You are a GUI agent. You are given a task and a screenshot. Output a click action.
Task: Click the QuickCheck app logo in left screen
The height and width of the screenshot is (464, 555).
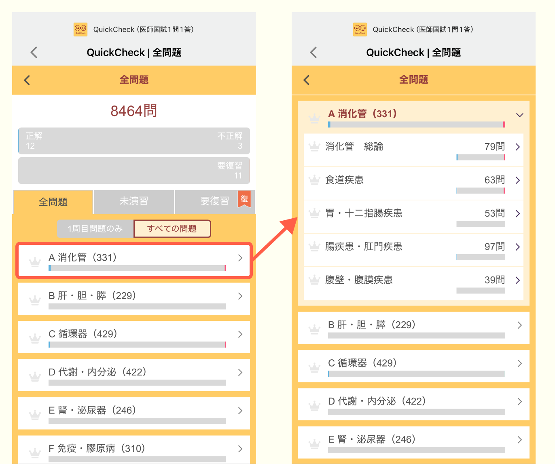tap(80, 29)
